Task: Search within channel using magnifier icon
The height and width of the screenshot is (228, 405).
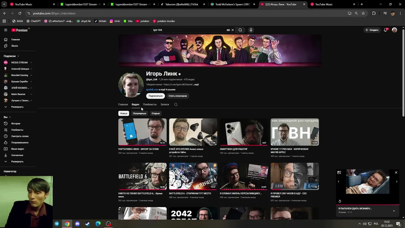Action: [176, 104]
